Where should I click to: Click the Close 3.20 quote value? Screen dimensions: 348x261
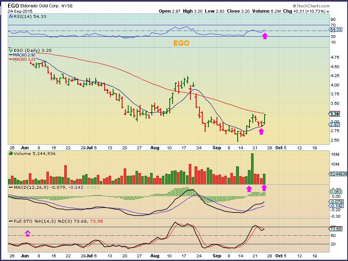point(238,11)
